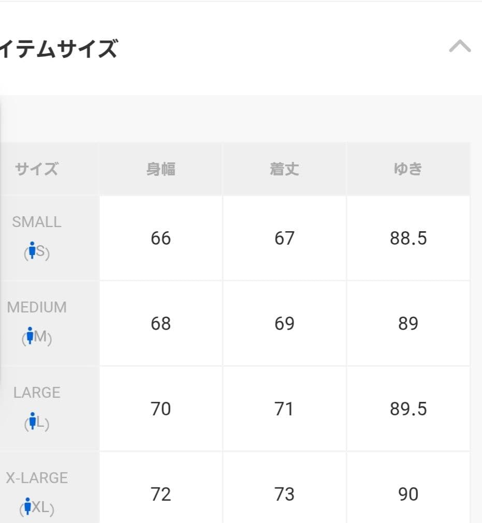Click LARGE ゆき value 89.5
482x523 pixels.
point(408,409)
